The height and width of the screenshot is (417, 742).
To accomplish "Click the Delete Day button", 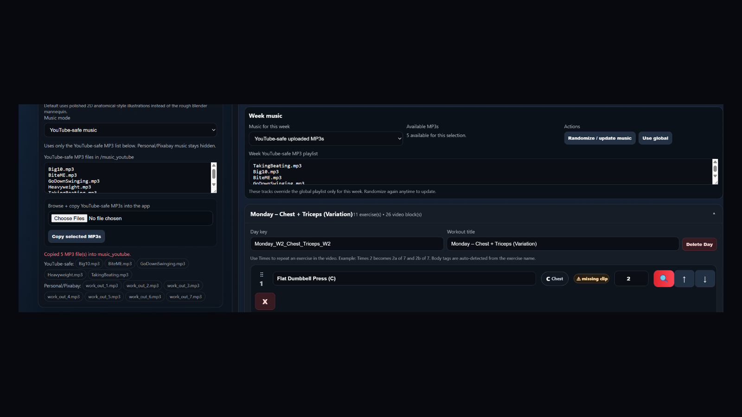I will point(699,244).
